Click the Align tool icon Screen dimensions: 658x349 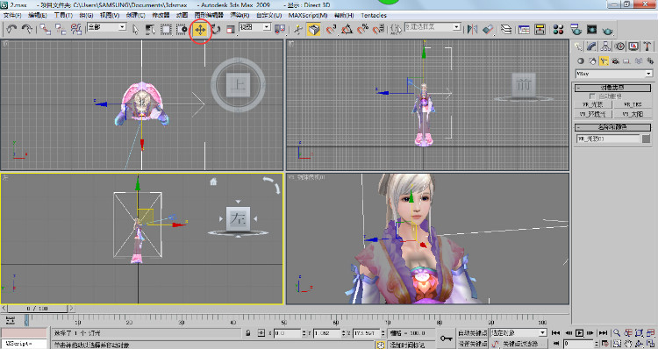click(x=488, y=29)
